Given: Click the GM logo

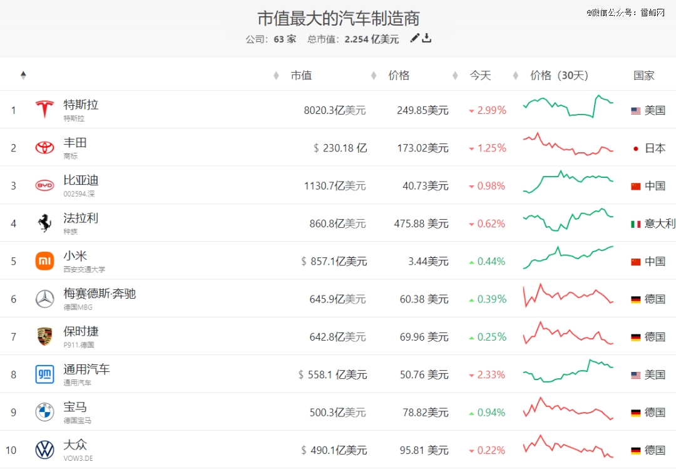Looking at the screenshot, I should (44, 374).
